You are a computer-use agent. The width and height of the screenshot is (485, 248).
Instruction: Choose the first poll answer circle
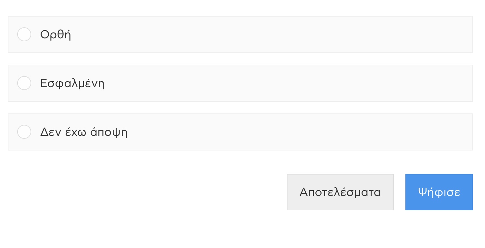24,34
